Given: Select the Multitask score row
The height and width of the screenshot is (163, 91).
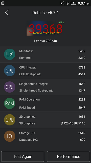Looking at the screenshot, I should click(x=52, y=51).
